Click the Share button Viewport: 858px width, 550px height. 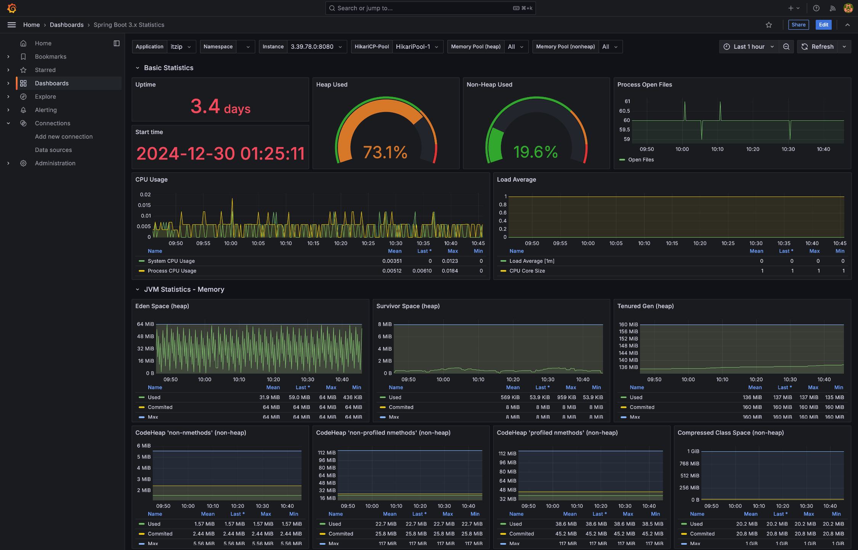click(x=798, y=25)
